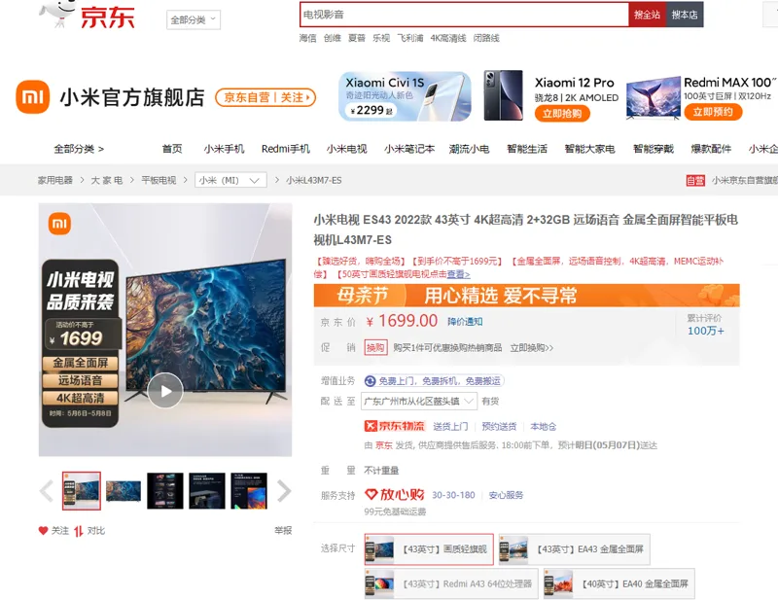
Task: Select the 【43英寸】Redmi A43 option
Action: [451, 583]
